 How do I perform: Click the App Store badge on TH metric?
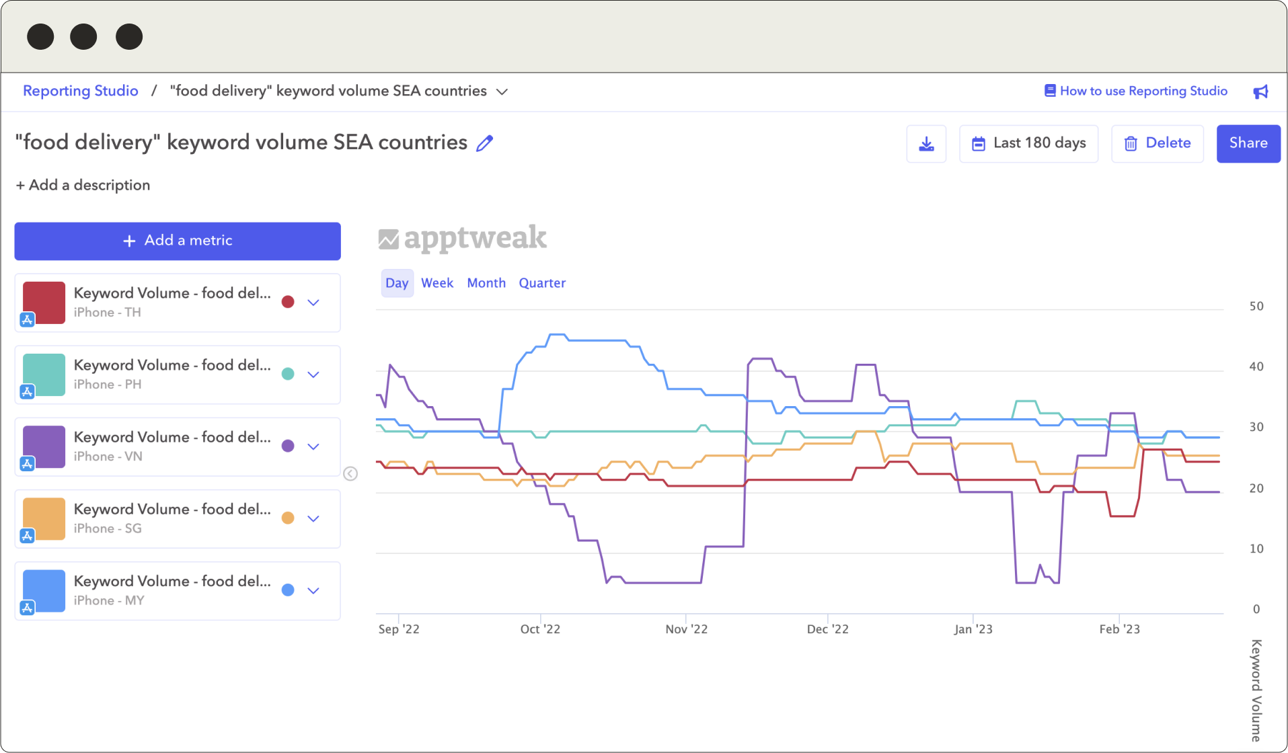[x=27, y=320]
